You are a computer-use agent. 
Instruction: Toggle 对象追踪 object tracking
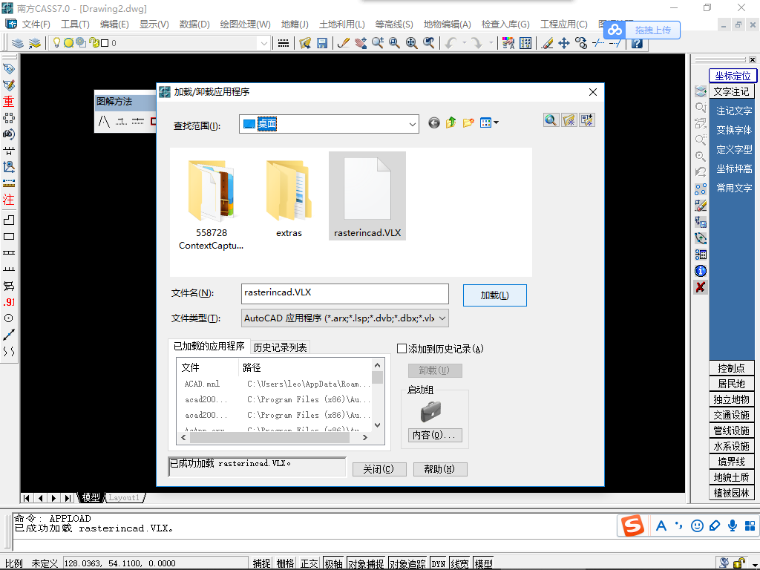click(407, 563)
